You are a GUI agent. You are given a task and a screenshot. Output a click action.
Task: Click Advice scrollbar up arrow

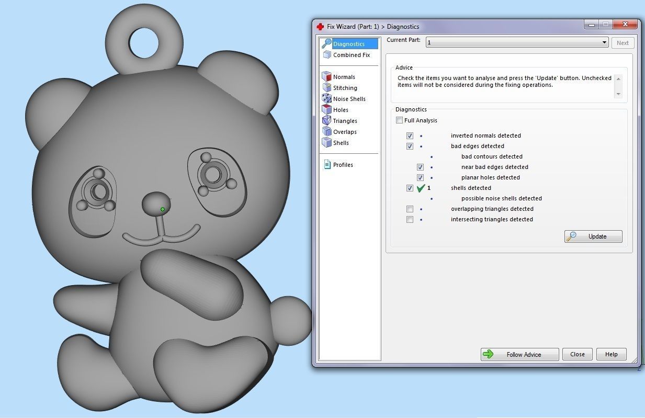pos(618,79)
